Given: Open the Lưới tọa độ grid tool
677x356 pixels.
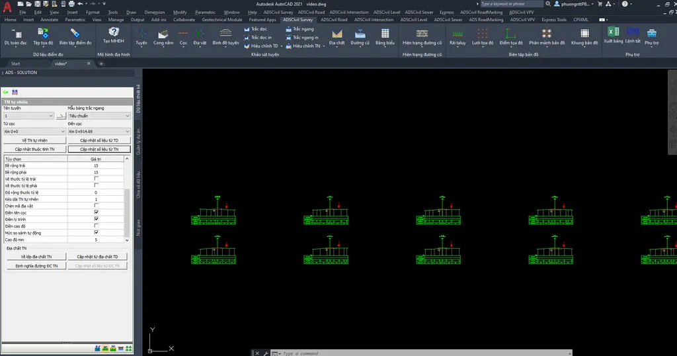Looking at the screenshot, I should click(x=483, y=33).
